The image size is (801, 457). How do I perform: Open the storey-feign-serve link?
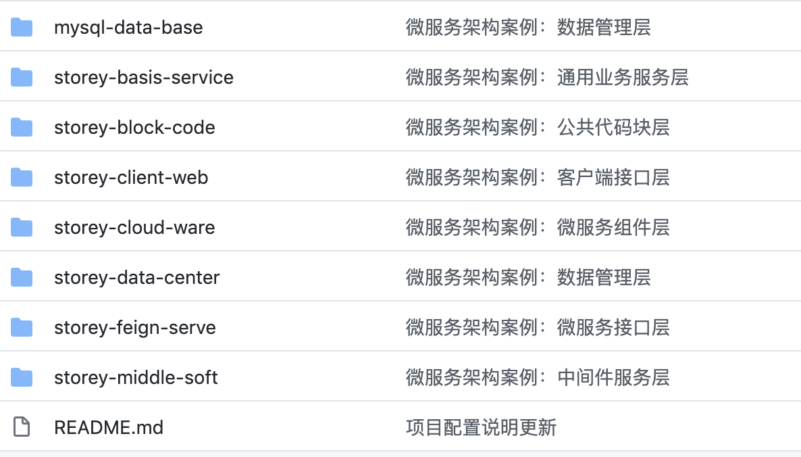pyautogui.click(x=135, y=328)
